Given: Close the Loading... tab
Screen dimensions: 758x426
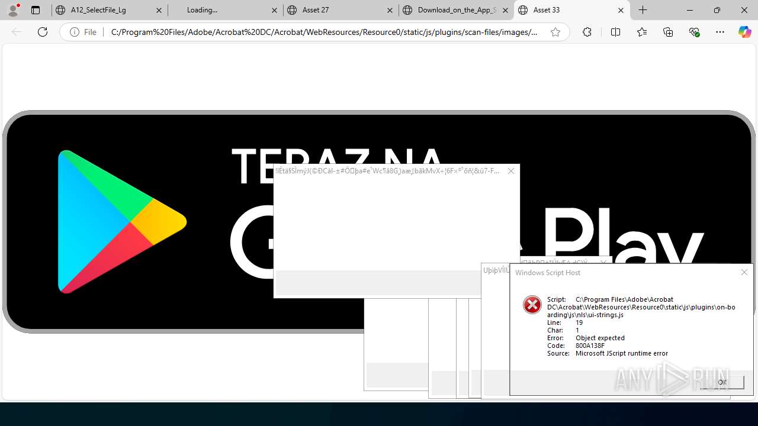Looking at the screenshot, I should click(x=274, y=10).
